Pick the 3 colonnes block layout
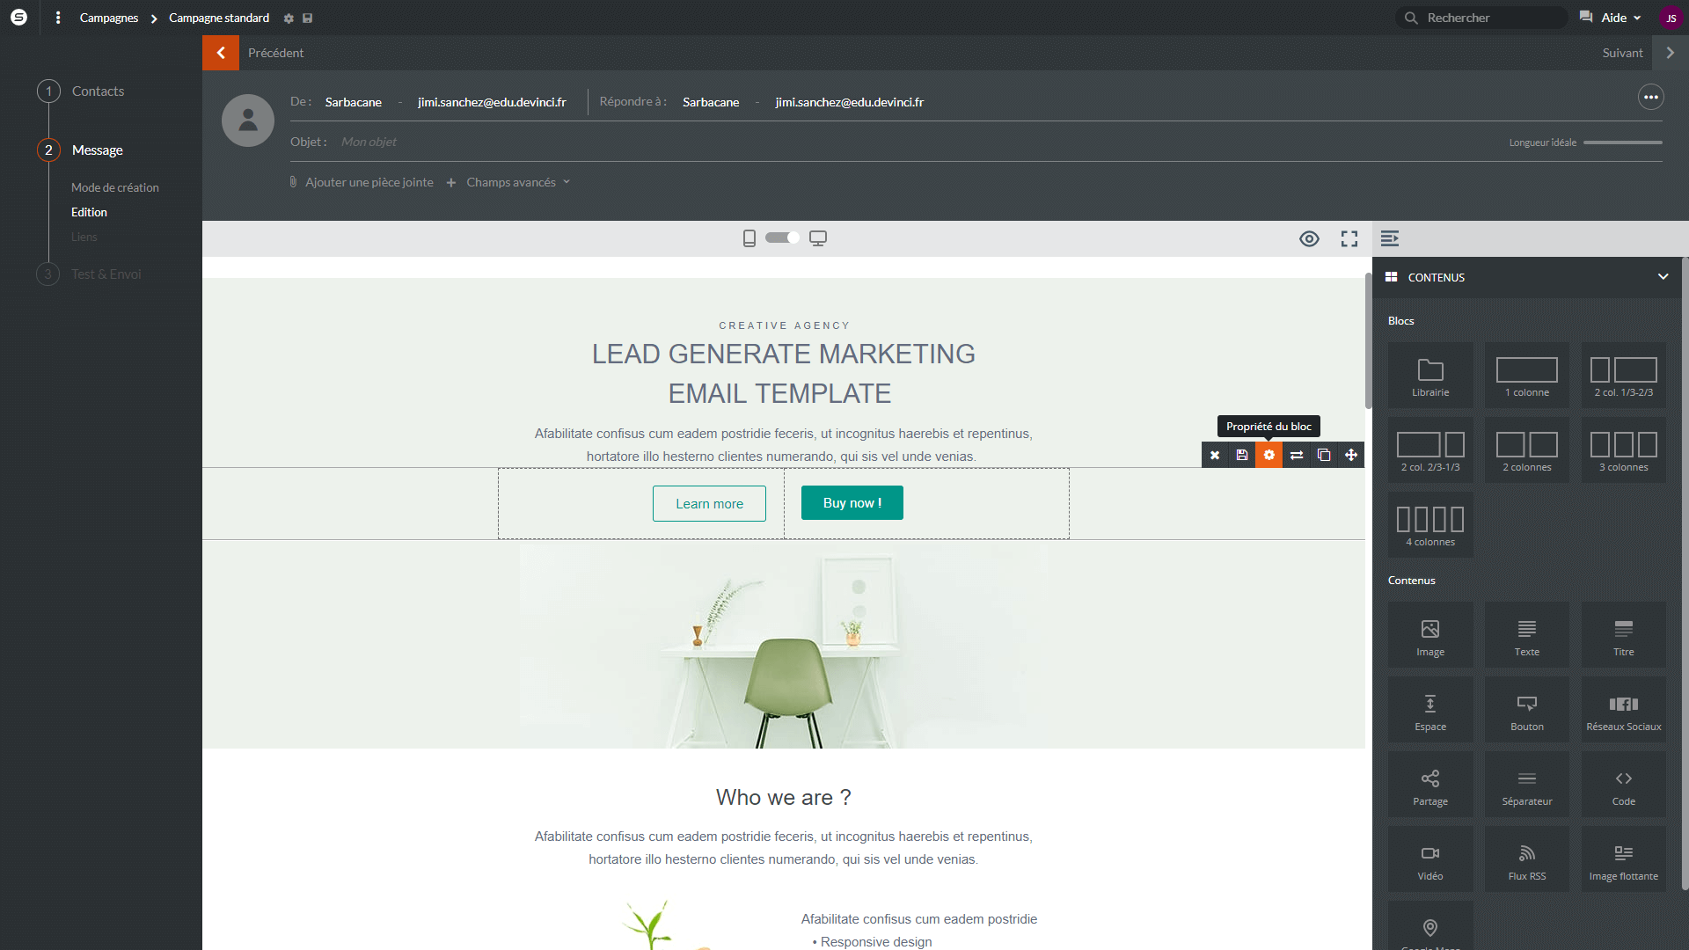Screen dimensions: 1689x950 [1623, 450]
